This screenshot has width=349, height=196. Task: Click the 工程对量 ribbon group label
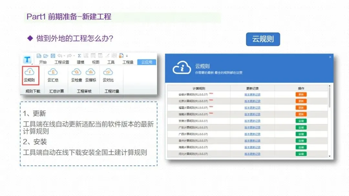pos(112,91)
